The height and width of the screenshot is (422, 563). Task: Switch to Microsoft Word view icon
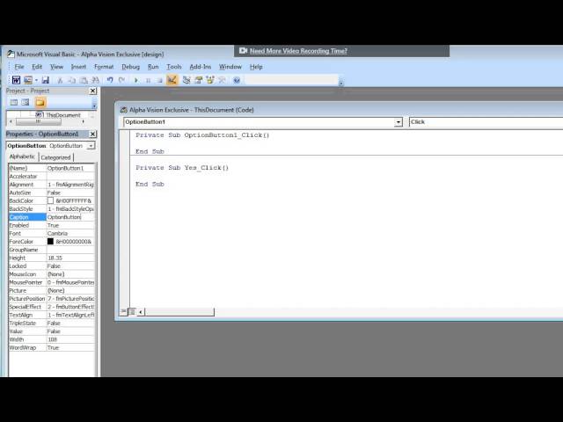[16, 80]
